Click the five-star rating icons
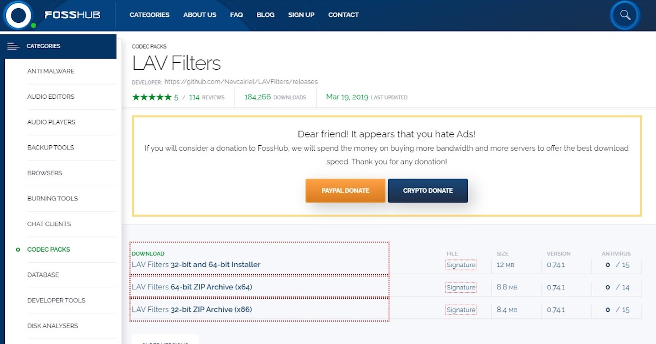 pos(152,97)
